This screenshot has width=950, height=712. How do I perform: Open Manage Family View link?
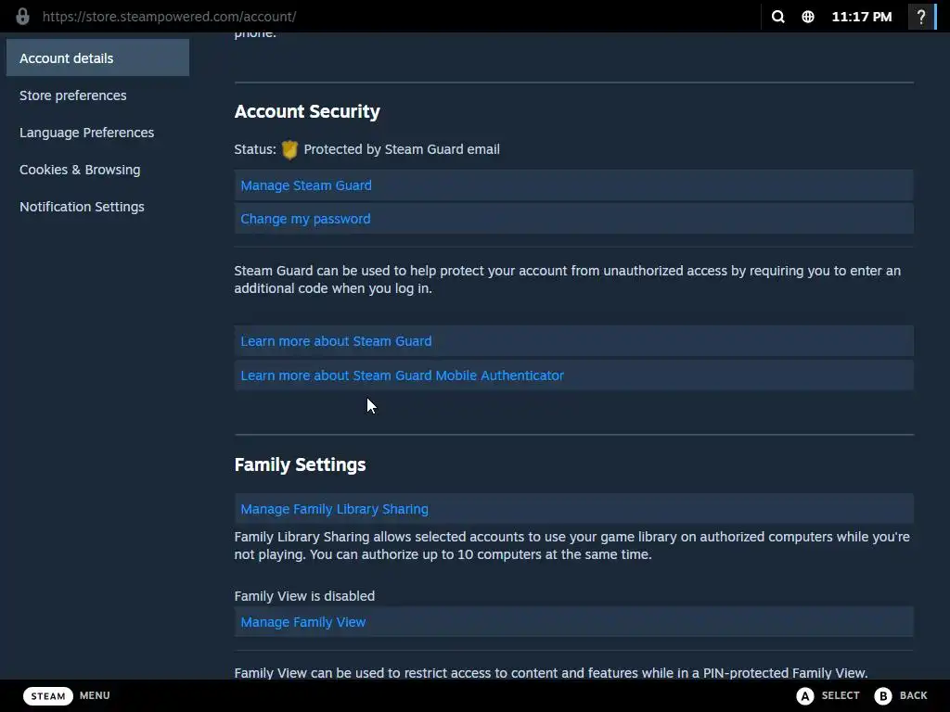(573, 622)
